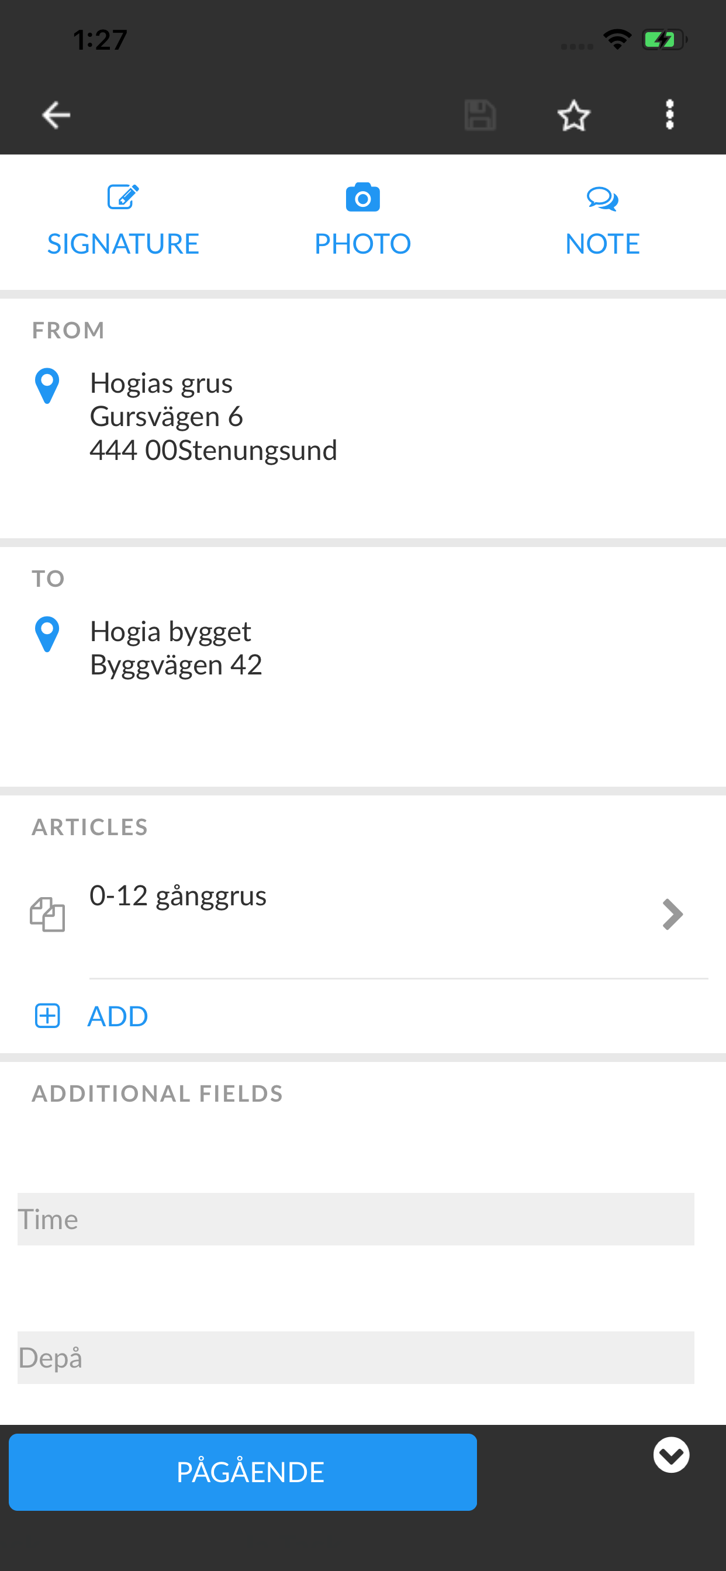Toggle the favorite star icon
The width and height of the screenshot is (726, 1571).
pos(573,115)
